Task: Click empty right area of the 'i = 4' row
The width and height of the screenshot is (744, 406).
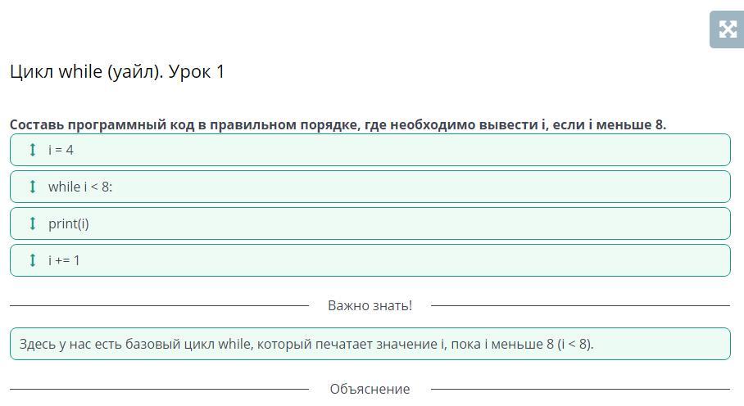Action: 492,150
